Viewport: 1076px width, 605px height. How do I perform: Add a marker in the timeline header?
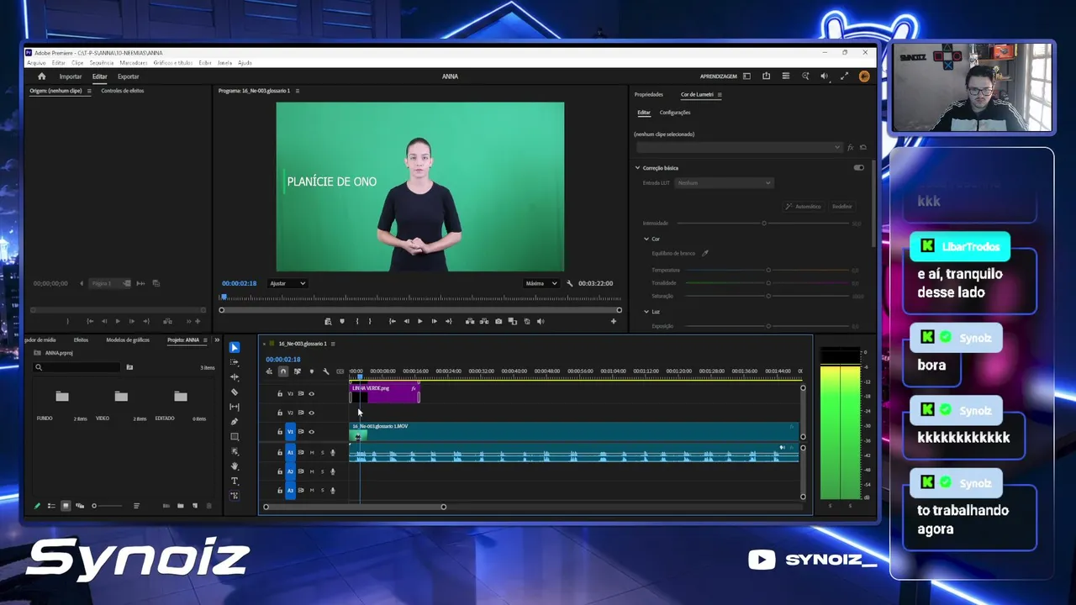click(312, 371)
